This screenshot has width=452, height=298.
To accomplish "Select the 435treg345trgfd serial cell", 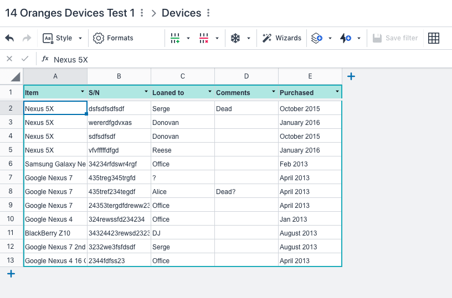I will (x=119, y=177).
